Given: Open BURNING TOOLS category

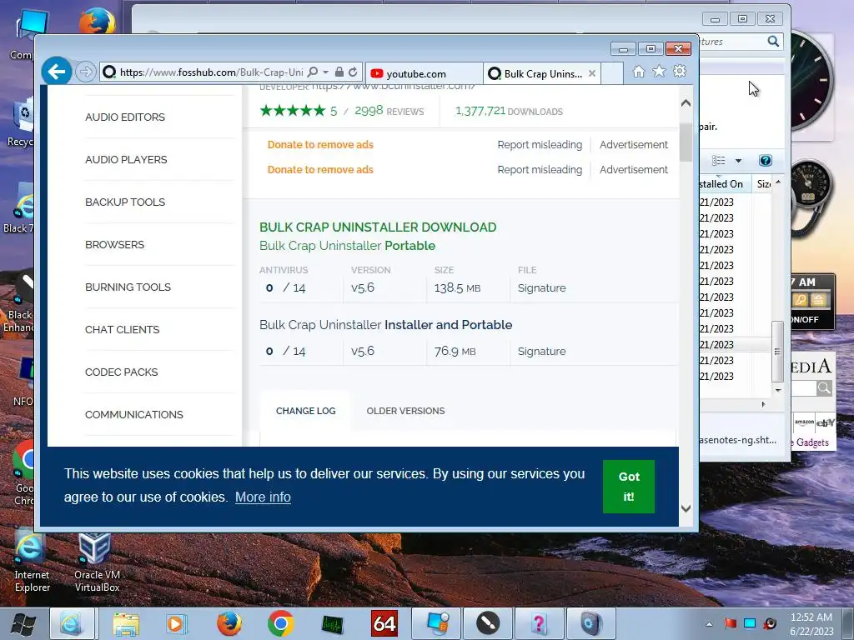Looking at the screenshot, I should coord(128,287).
